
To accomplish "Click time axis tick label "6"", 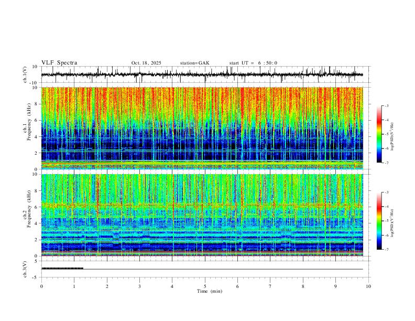I will point(237,286).
